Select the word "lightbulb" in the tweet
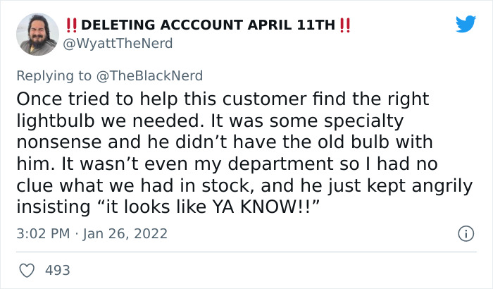The image size is (493, 289). (56, 121)
